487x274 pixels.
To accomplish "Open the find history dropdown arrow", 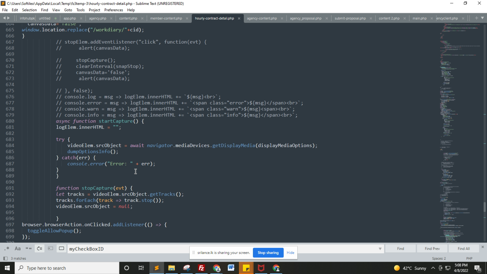I will pos(380,249).
